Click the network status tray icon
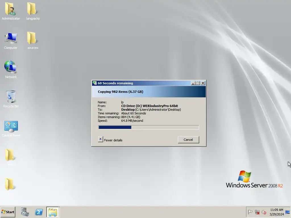291x218 pixels. [257, 212]
